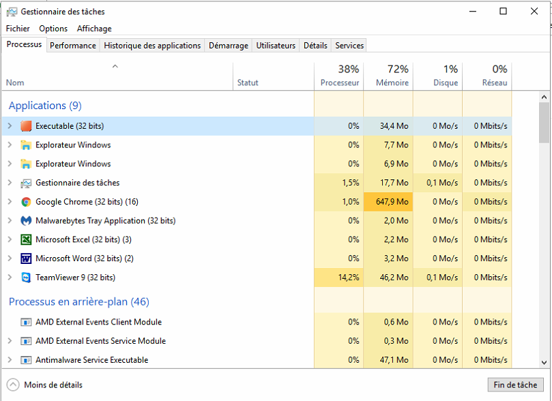The width and height of the screenshot is (552, 401).
Task: Click the 17,7 Mo memory value
Action: click(394, 183)
